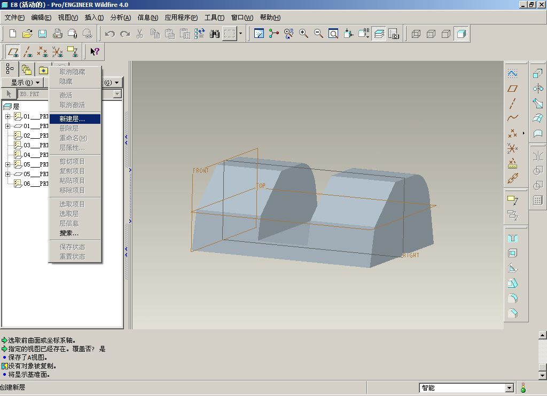The image size is (547, 396).
Task: Expand the first 01___PRT layer node
Action: 7,116
